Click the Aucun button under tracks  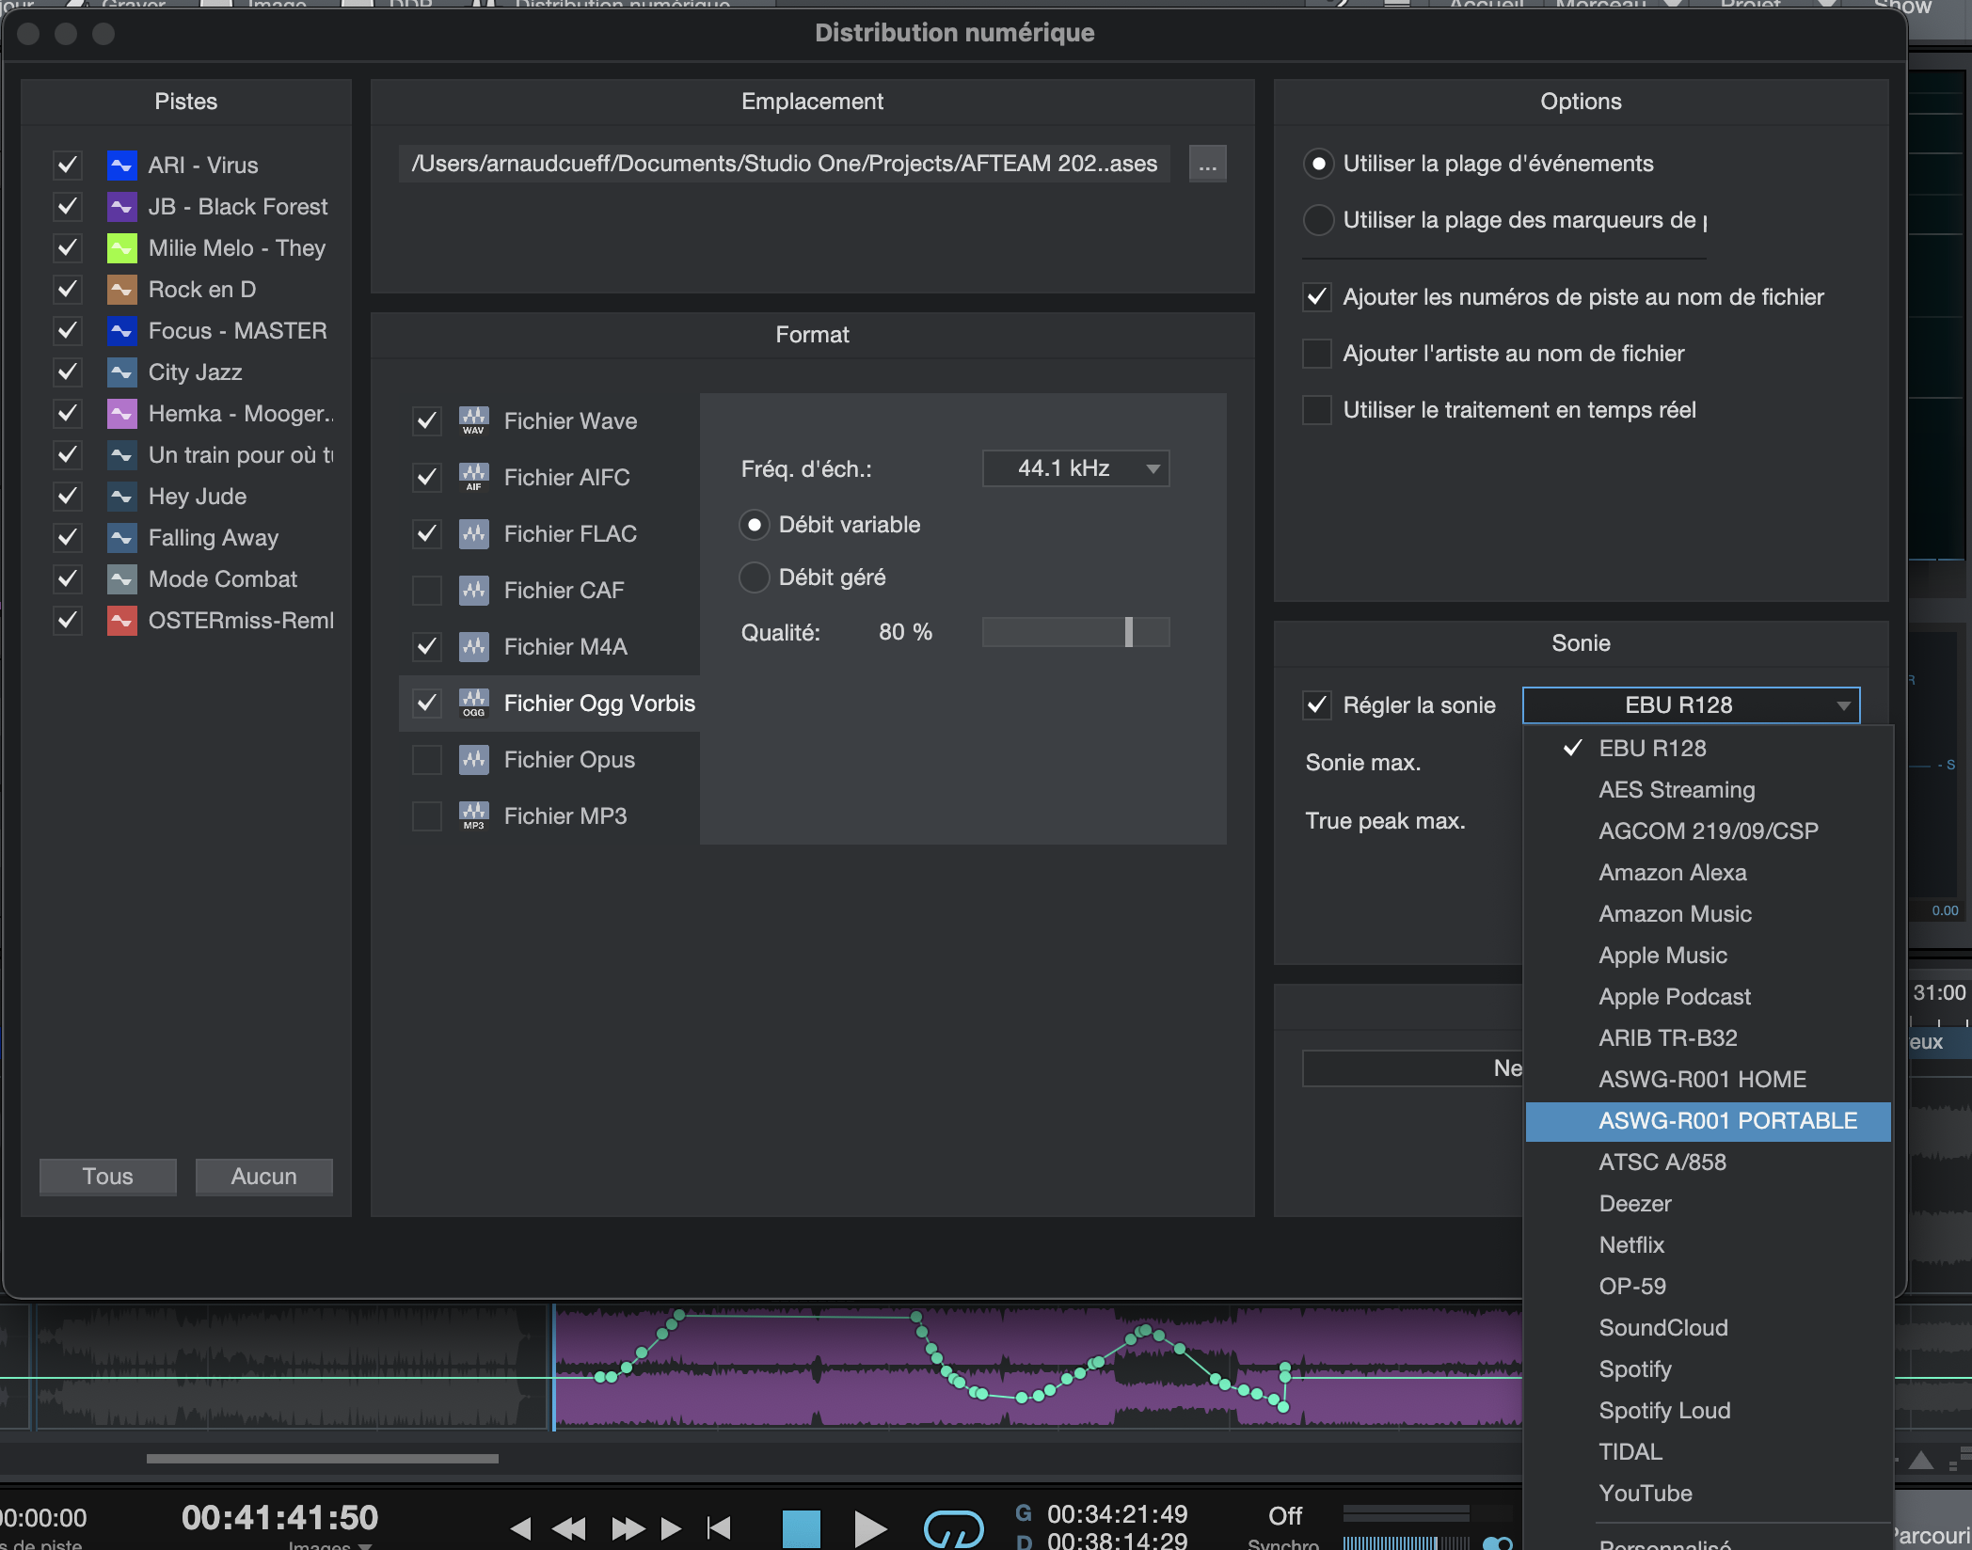point(263,1177)
